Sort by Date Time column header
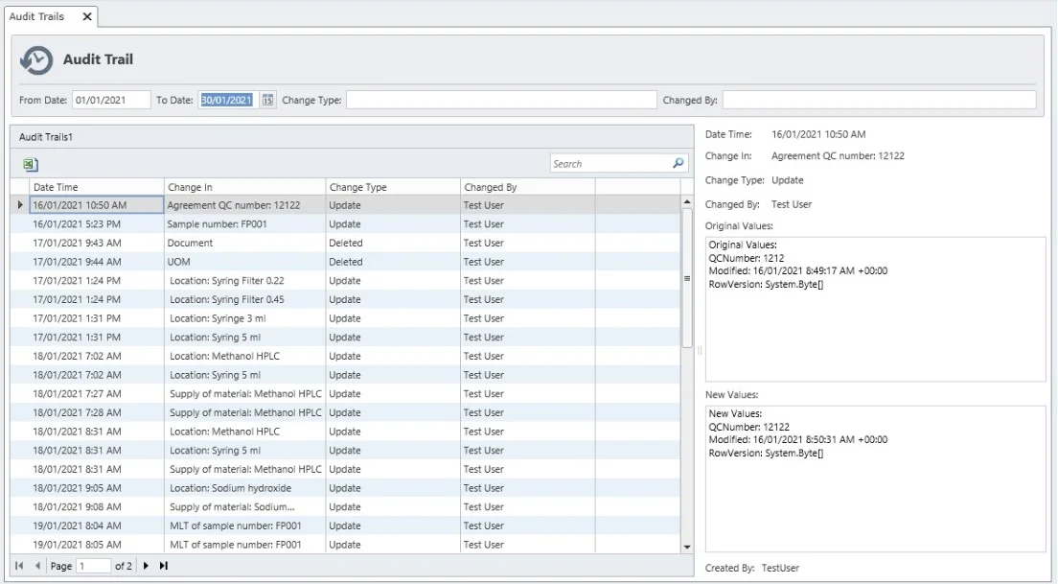 tap(96, 187)
